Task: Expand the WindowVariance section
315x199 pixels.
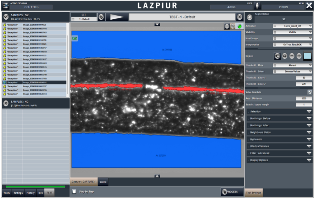Action: pos(279,146)
